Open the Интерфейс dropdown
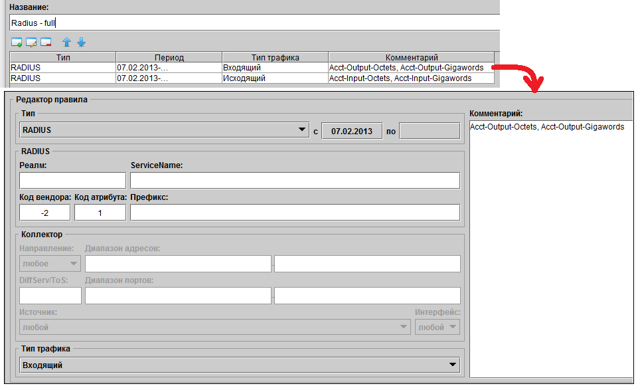 [x=438, y=327]
